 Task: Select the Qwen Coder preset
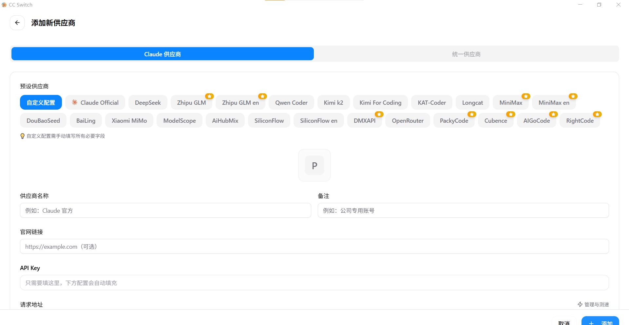[291, 102]
